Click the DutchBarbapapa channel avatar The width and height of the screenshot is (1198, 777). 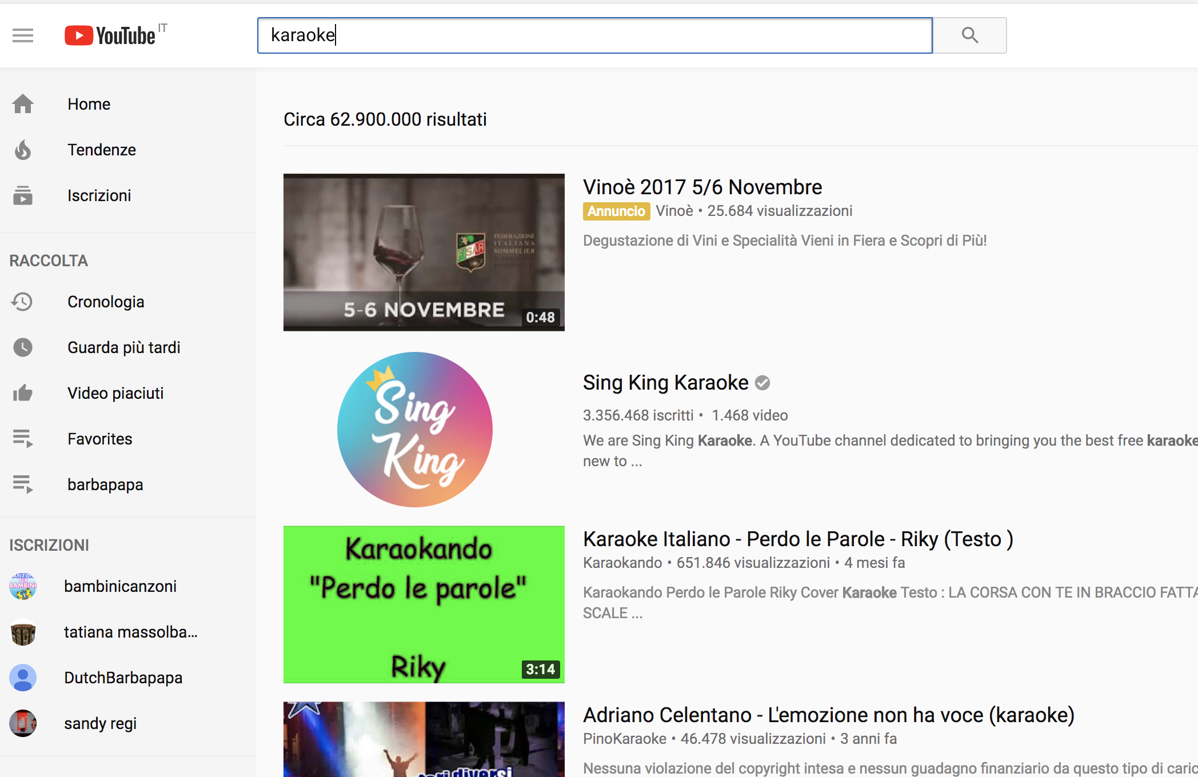(23, 678)
